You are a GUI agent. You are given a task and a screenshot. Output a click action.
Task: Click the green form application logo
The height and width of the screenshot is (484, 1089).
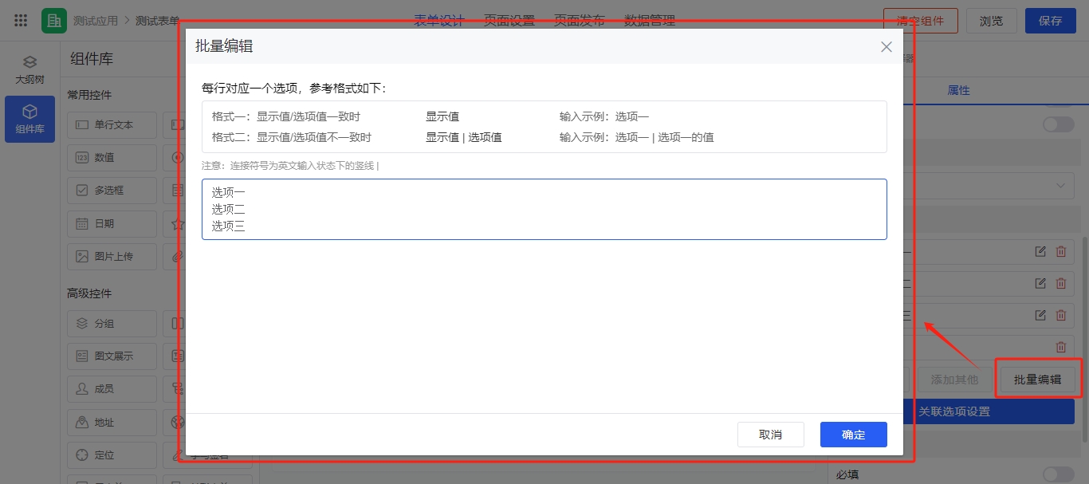(54, 21)
